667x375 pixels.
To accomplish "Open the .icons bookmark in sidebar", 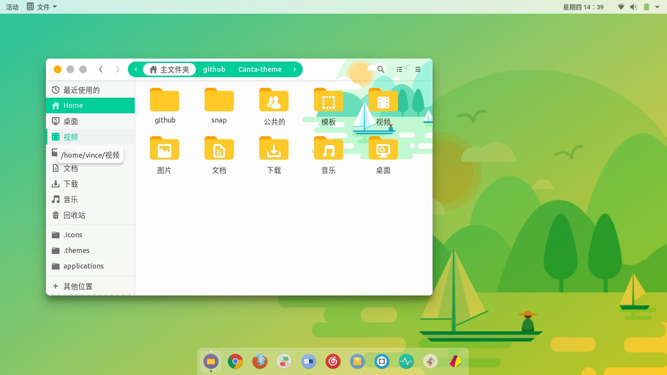I will point(90,235).
